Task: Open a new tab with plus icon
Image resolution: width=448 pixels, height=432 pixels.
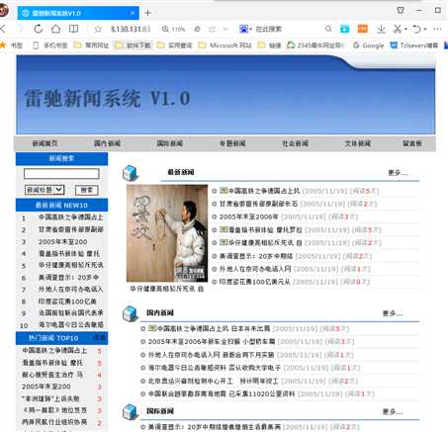Action: pos(147,13)
